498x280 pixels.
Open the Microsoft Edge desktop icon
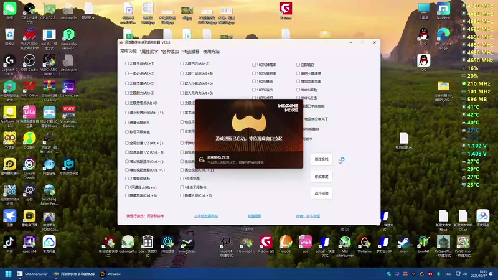pos(443,39)
